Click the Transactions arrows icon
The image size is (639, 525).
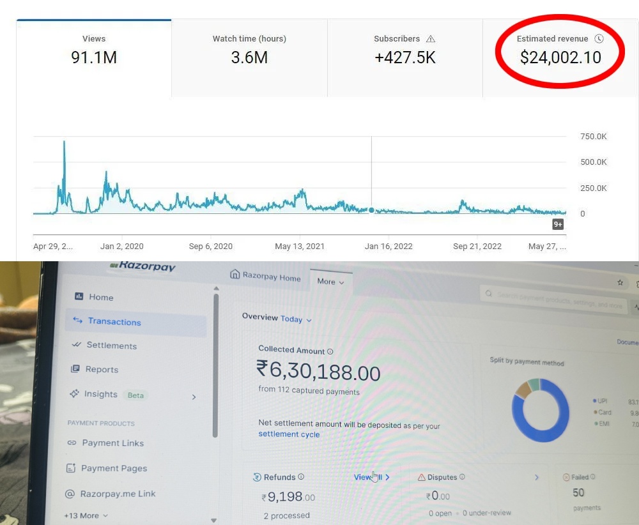pos(77,320)
